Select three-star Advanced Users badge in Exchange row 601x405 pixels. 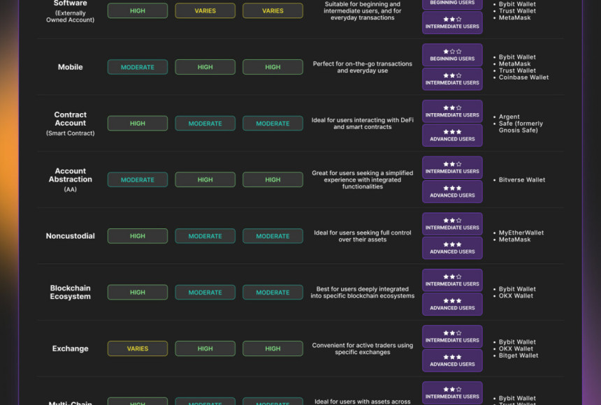tap(452, 360)
